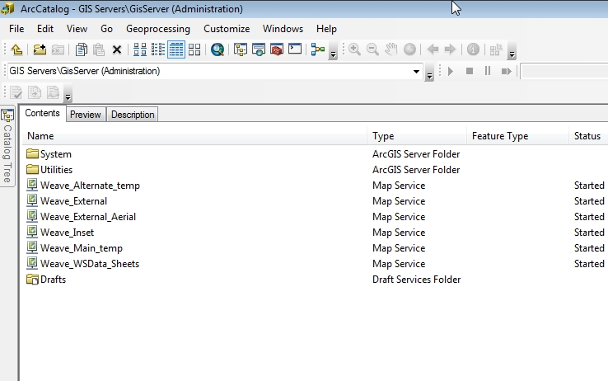608x381 pixels.
Task: Open ModelBuilder window
Action: tap(318, 49)
